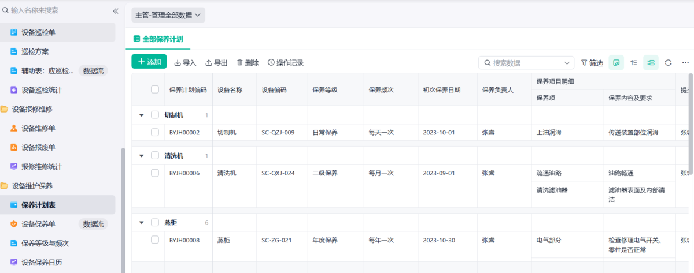Refresh the table data
Image resolution: width=694 pixels, height=273 pixels.
[x=668, y=62]
